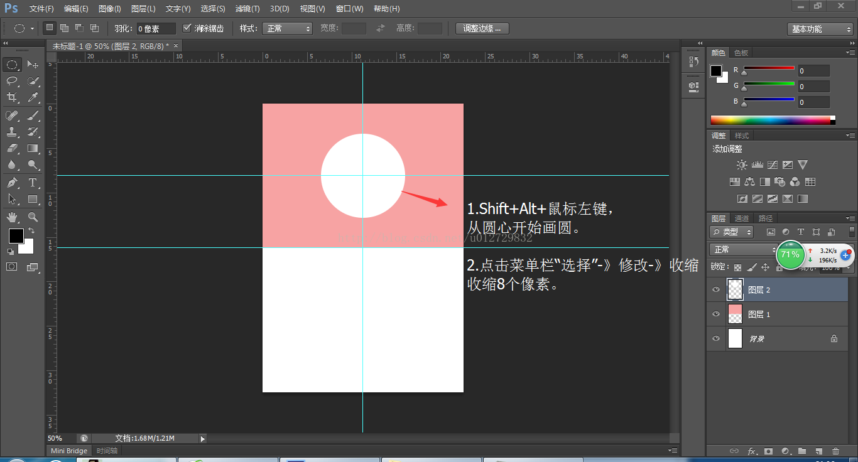Select the Eraser tool
This screenshot has height=462, width=858.
12,148
